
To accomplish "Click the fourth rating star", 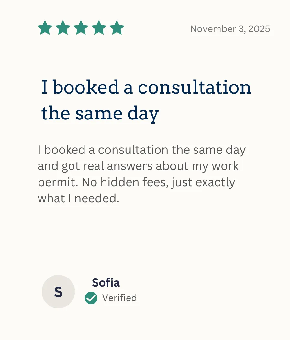I will (x=99, y=28).
